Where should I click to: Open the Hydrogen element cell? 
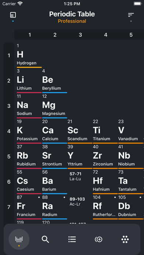[29, 55]
